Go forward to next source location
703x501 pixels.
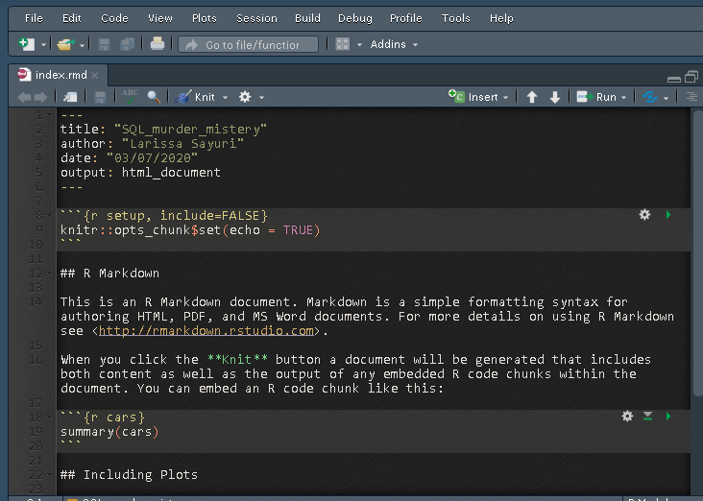click(x=40, y=97)
